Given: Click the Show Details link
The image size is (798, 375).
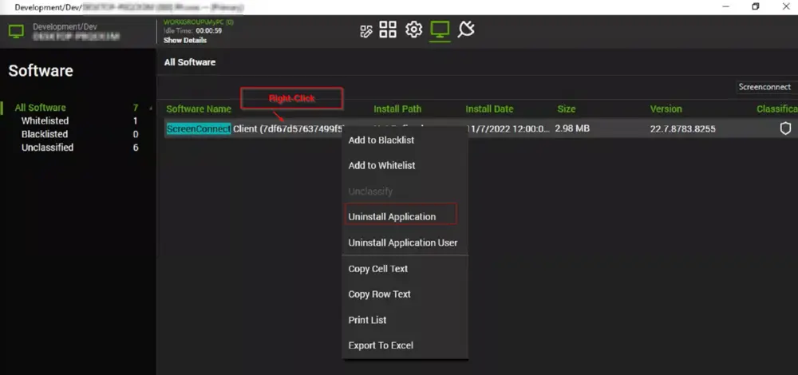Looking at the screenshot, I should coord(185,40).
